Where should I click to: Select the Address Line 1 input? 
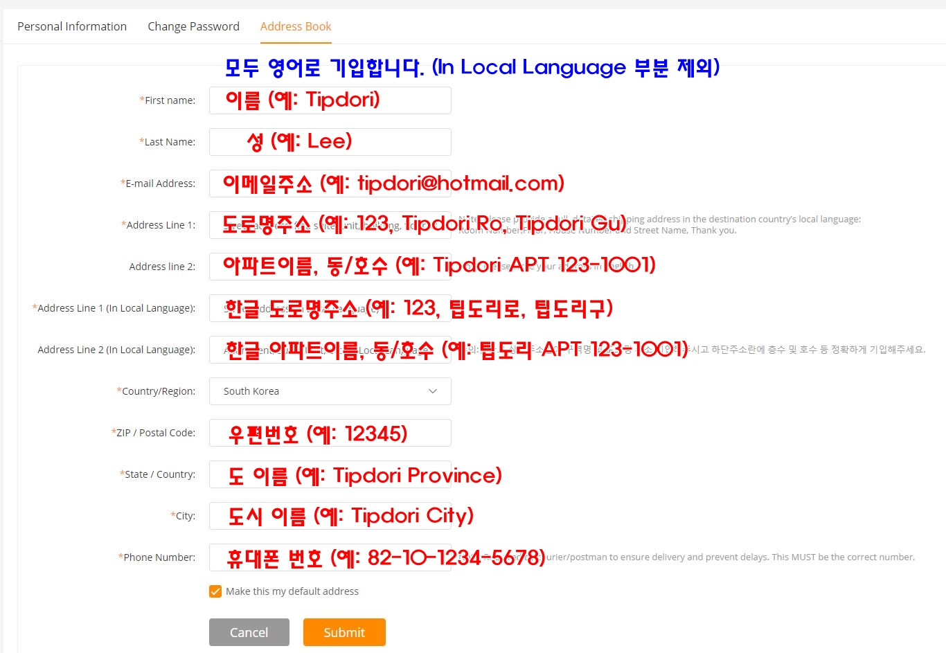point(330,225)
